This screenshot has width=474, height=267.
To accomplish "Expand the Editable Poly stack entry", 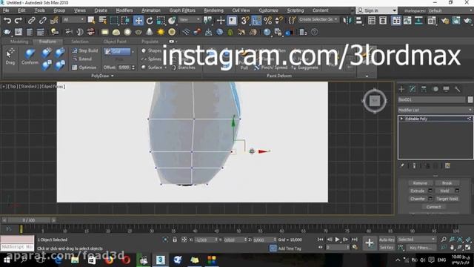I will pyautogui.click(x=401, y=119).
